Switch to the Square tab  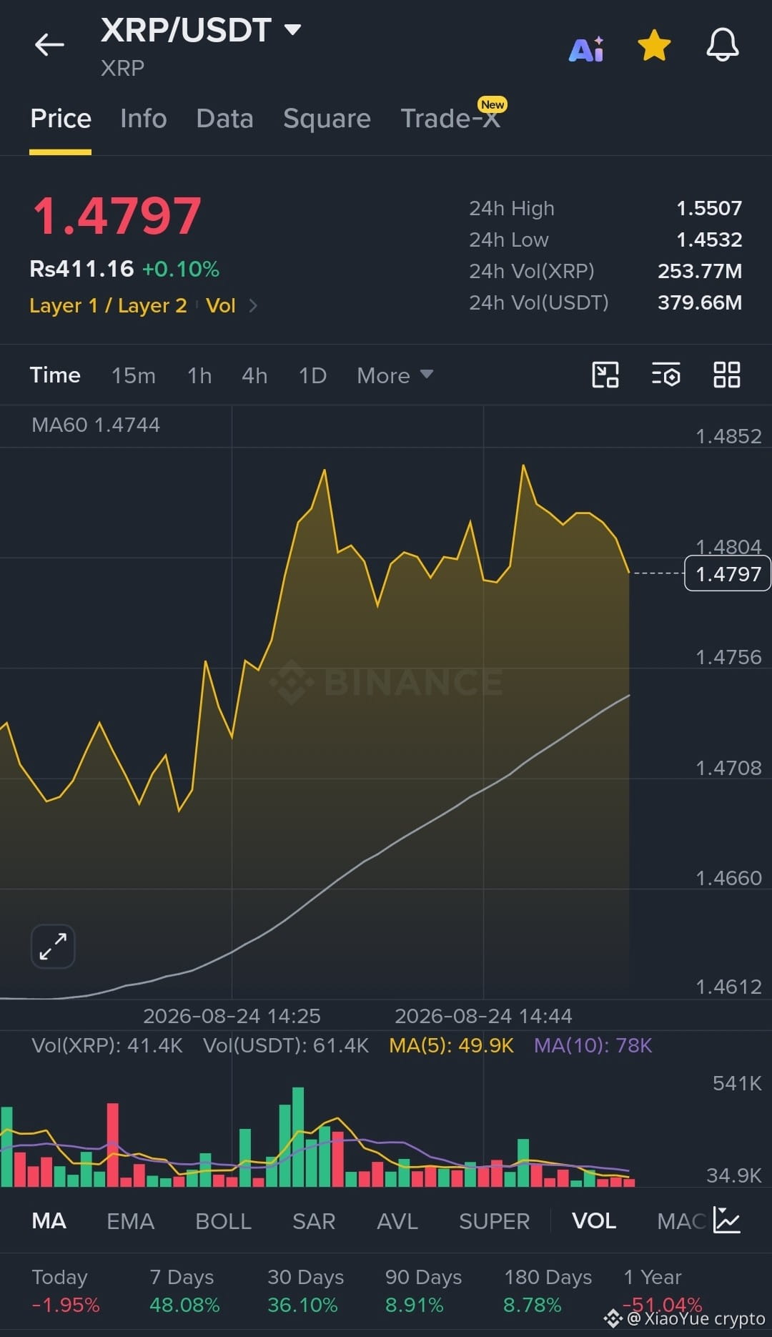tap(327, 119)
